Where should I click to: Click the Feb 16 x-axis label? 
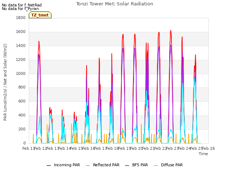pyautogui.click(x=88, y=148)
